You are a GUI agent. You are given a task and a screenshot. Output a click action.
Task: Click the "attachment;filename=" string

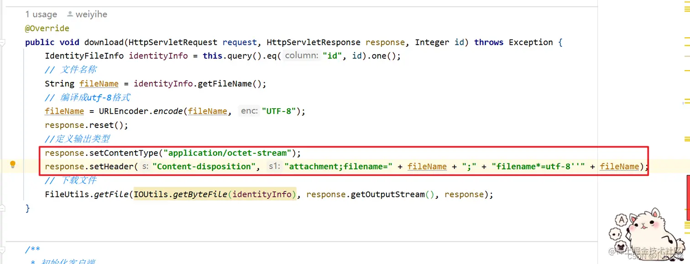coord(339,167)
